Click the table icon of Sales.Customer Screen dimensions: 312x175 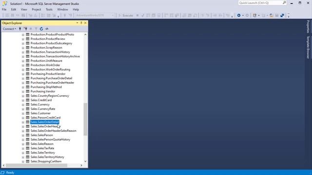pyautogui.click(x=27, y=113)
